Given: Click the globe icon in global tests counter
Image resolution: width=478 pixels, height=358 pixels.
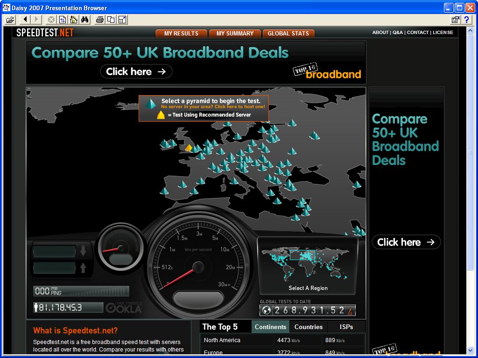Looking at the screenshot, I should [267, 310].
